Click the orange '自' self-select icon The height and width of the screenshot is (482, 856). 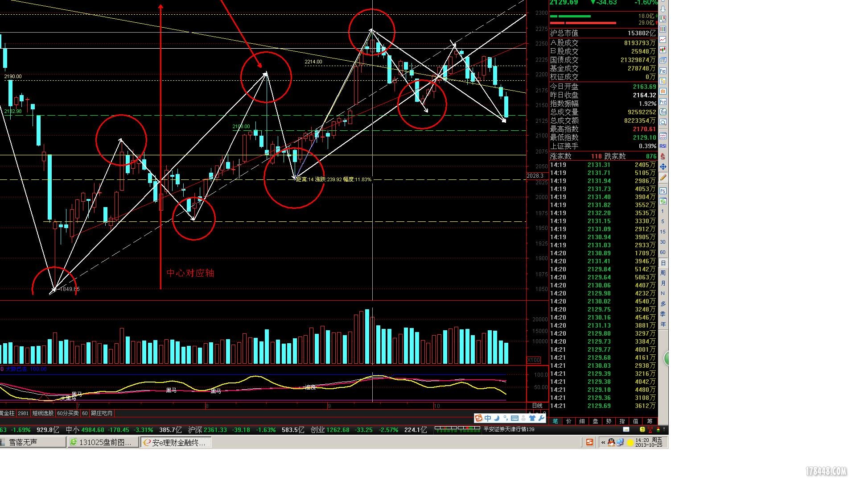pos(663,91)
